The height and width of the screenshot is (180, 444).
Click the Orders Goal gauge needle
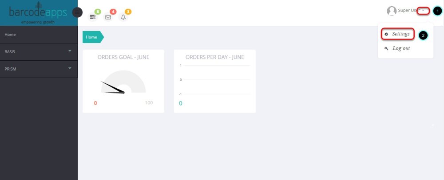[x=112, y=87]
